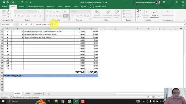Decrease font size with smaller A
The image size is (186, 104).
[42, 12]
